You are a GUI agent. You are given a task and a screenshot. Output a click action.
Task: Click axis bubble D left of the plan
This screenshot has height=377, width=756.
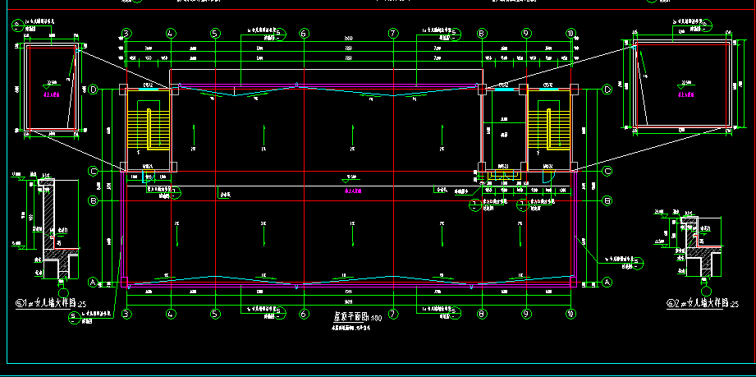pos(94,90)
